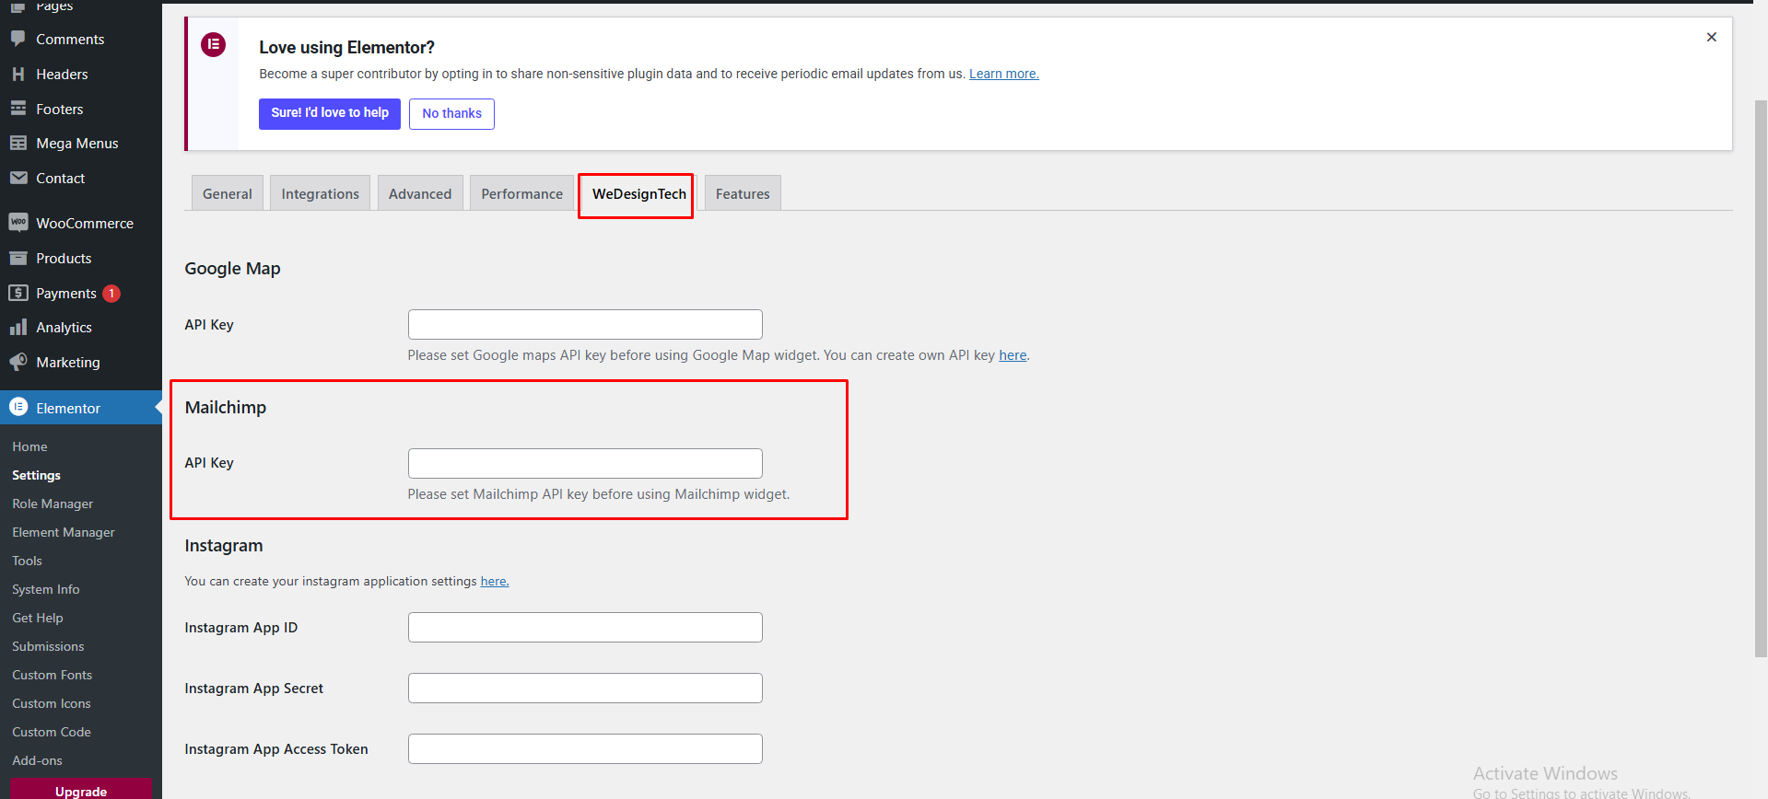Open the Get Help submenu item
The height and width of the screenshot is (799, 1768).
38,618
